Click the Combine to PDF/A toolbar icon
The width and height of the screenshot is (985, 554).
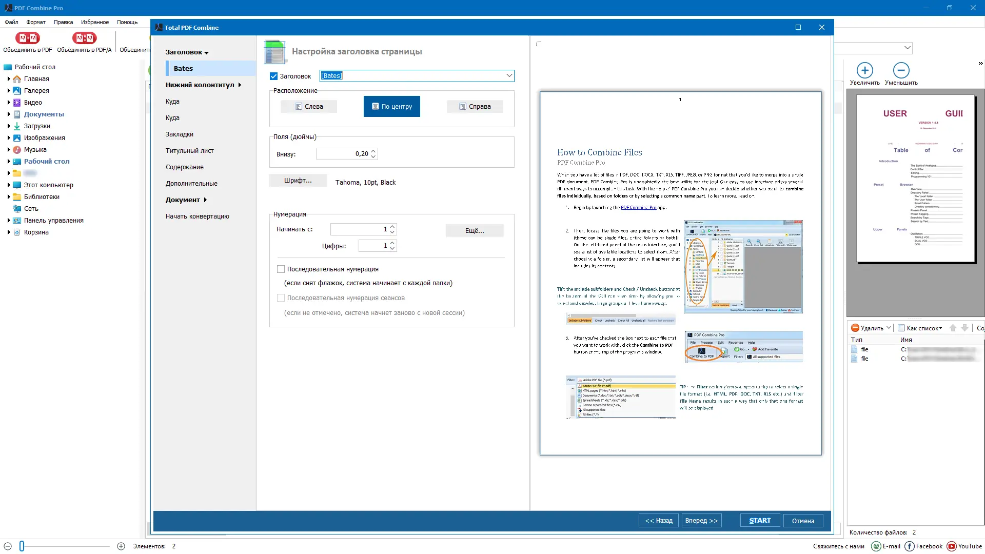[x=84, y=38]
